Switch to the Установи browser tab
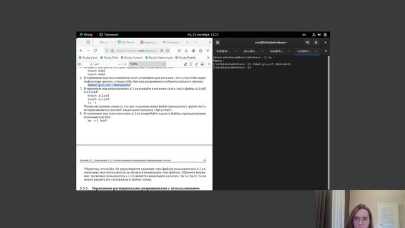405x228 pixels. click(x=171, y=42)
